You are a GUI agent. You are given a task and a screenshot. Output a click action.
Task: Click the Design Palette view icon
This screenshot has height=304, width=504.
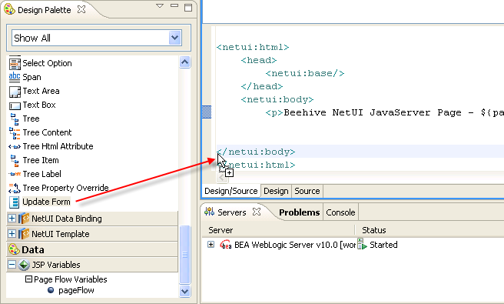click(9, 9)
